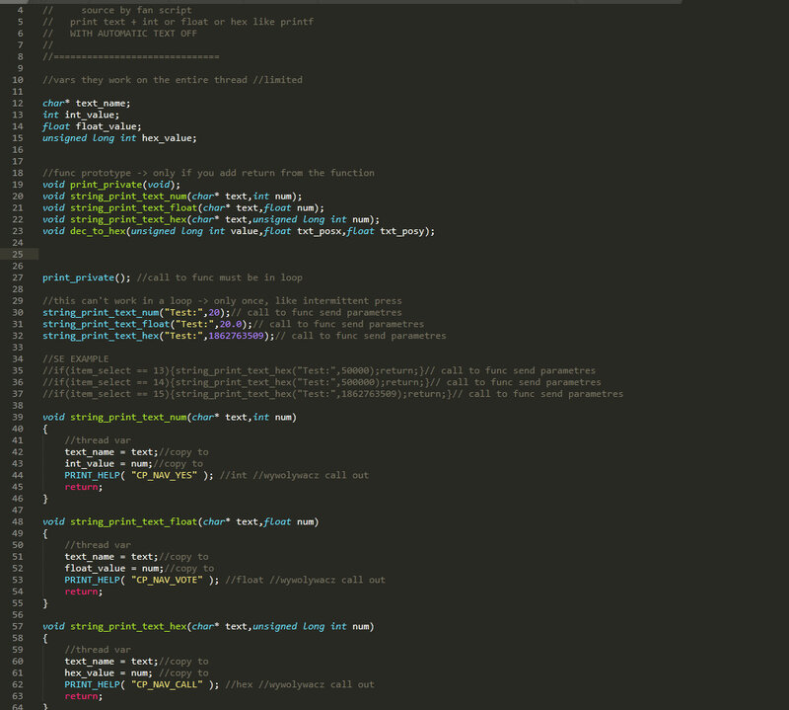This screenshot has height=710, width=789.
Task: Click the opening brace on line 40
Action: point(45,429)
